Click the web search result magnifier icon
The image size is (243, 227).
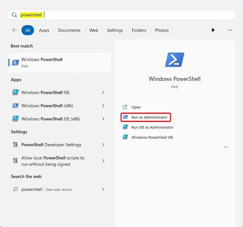pos(15,189)
